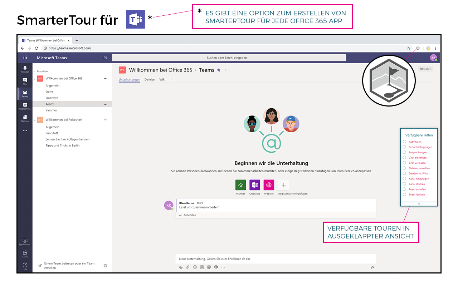Image resolution: width=458 pixels, height=286 pixels.
Task: Open the Delve channel
Action: [x=49, y=92]
